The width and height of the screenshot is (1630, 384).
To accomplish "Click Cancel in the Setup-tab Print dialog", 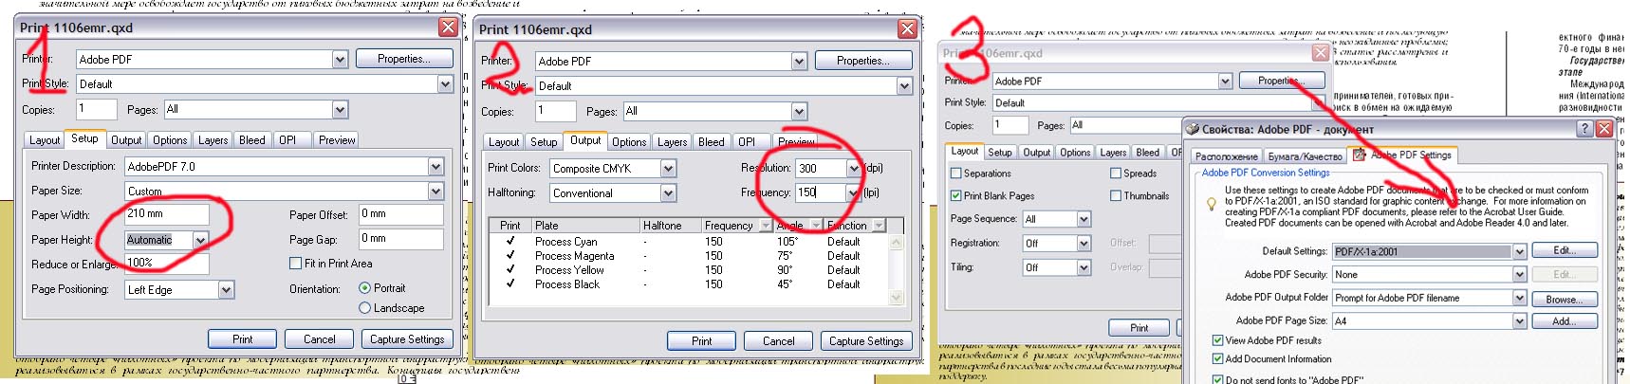I will tap(320, 339).
